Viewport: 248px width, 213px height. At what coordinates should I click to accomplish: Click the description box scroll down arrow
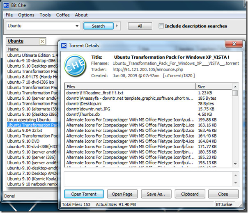(236, 183)
